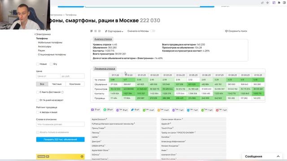Select the 01.10.23 column header

(x=258, y=75)
